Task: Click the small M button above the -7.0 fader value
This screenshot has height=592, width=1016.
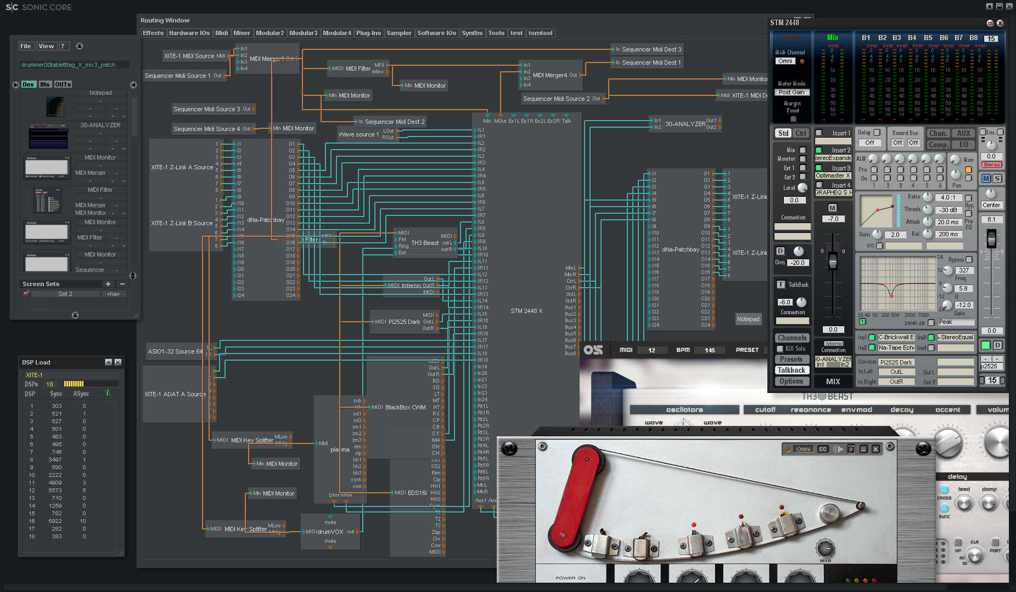Action: coord(832,208)
